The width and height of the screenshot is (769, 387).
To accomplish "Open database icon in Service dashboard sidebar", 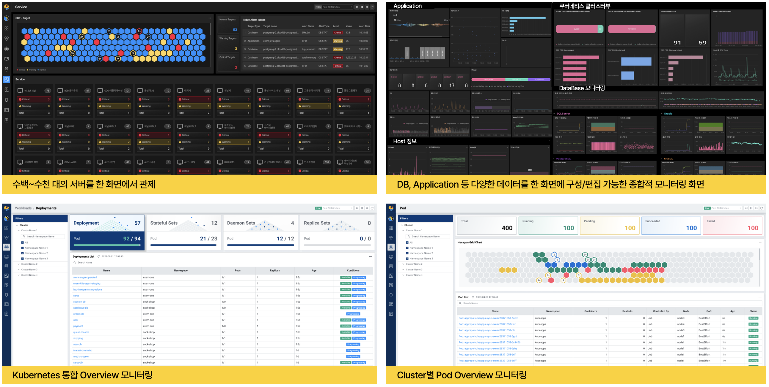I will pos(7,69).
